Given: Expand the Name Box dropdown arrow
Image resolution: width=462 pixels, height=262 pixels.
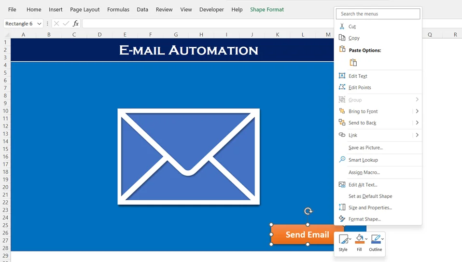Looking at the screenshot, I should (x=39, y=24).
